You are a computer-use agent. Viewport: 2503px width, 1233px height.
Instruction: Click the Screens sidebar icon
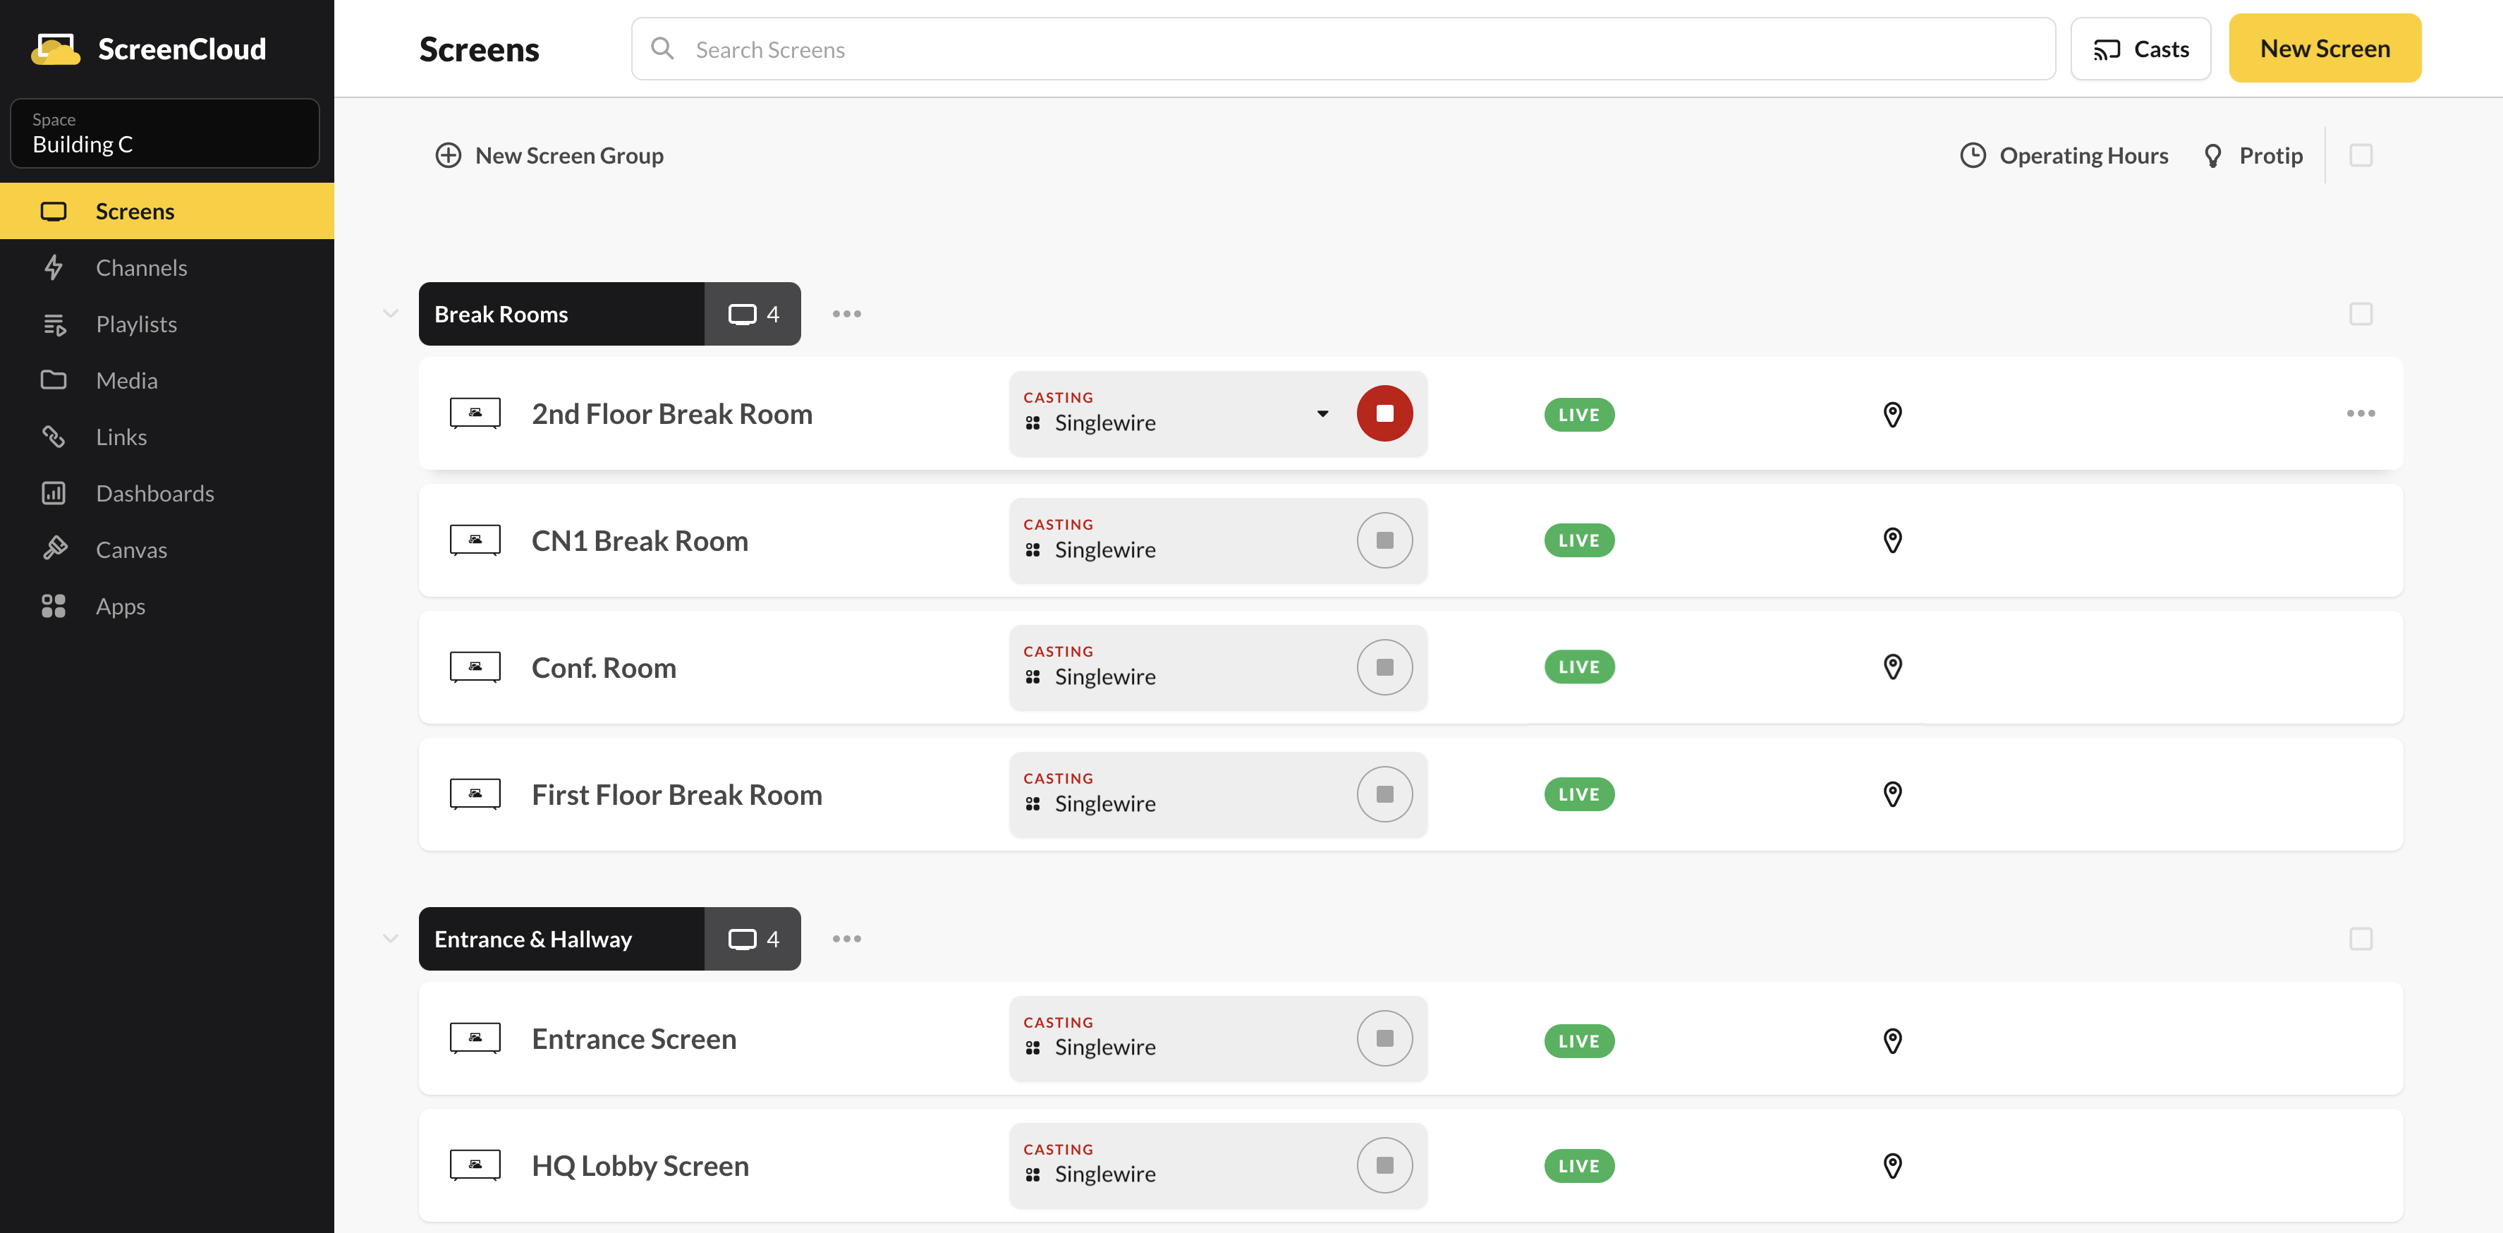[x=53, y=209]
